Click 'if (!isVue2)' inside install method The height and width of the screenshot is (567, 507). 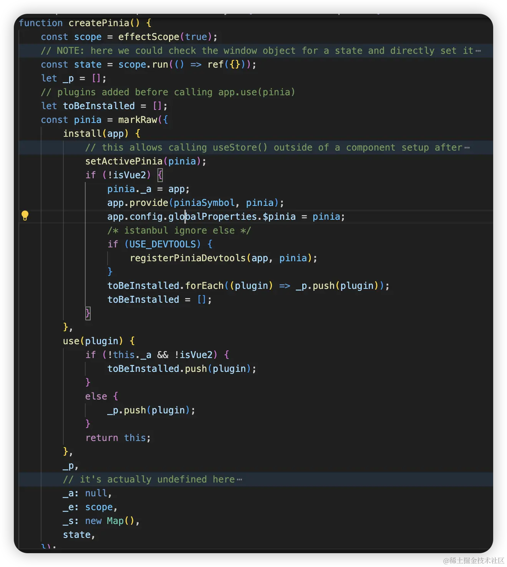coord(118,175)
